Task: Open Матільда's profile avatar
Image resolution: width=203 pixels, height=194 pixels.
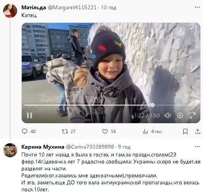Action: [x=10, y=11]
